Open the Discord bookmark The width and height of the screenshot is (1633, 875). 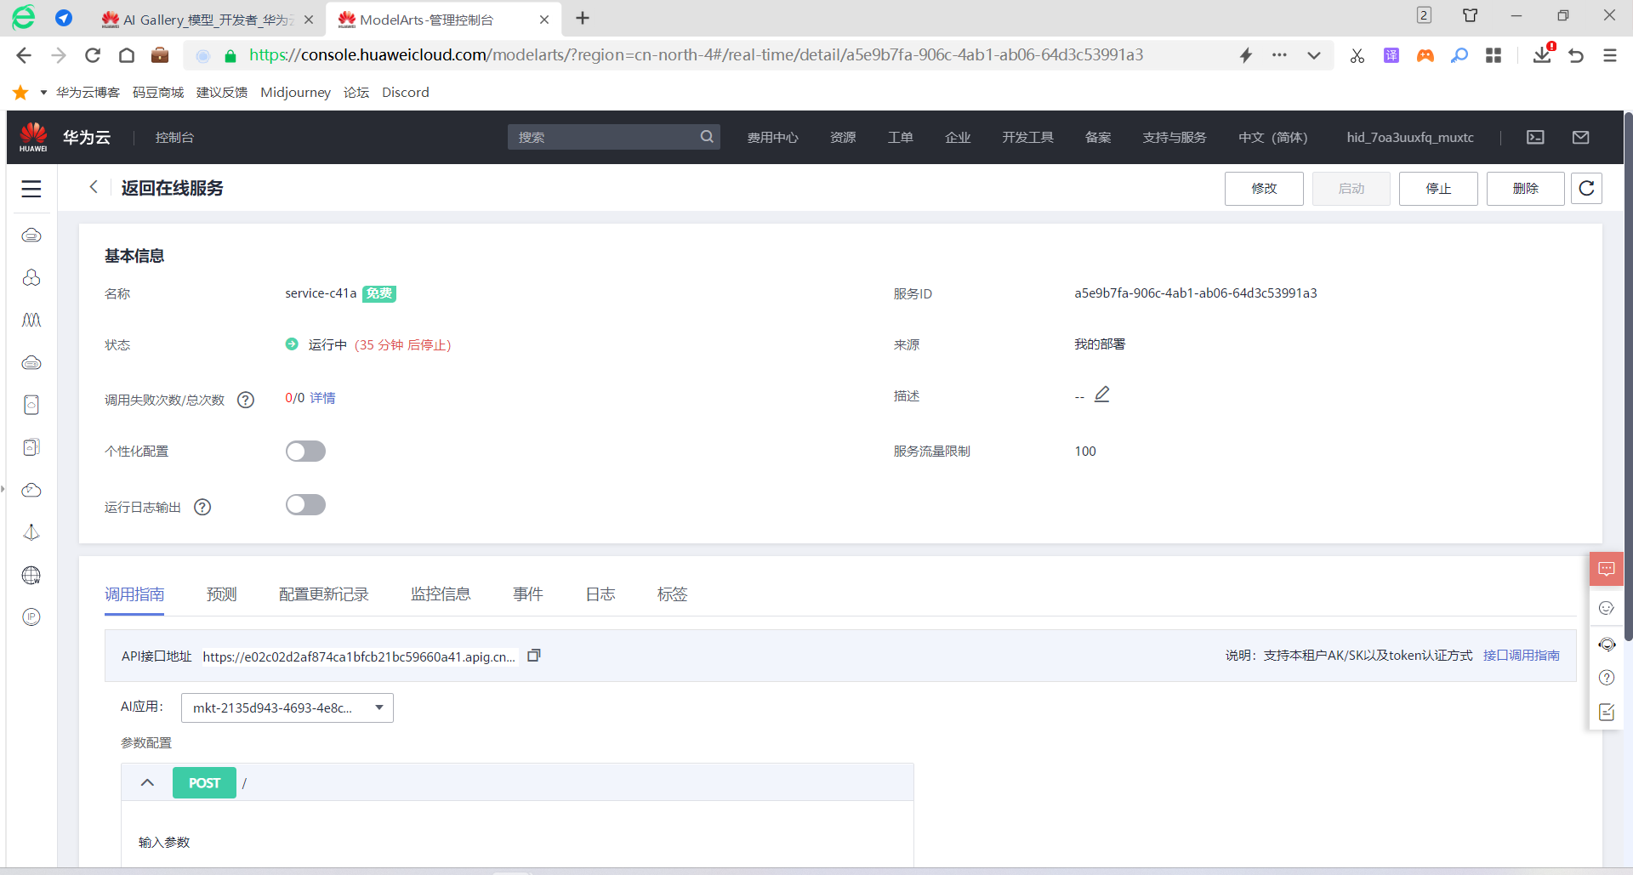tap(406, 93)
